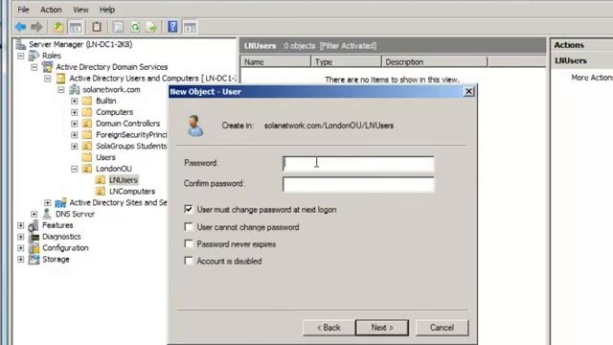Viewport: 613px width, 345px height.
Task: Expand the ForeignSecurityPrincipals node
Action: click(75, 135)
